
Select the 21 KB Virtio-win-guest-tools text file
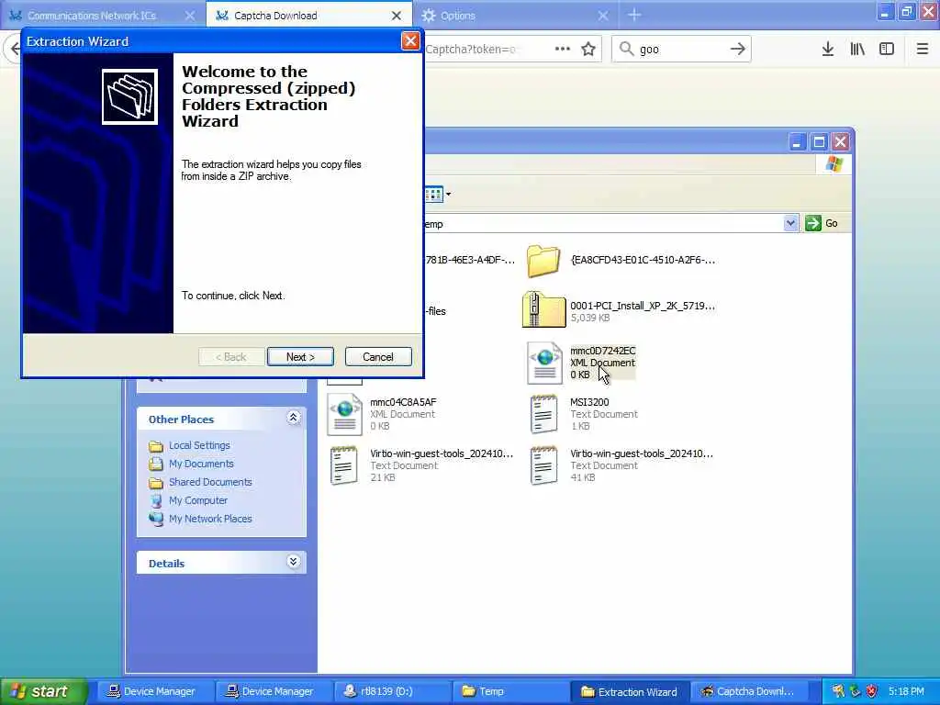[x=345, y=465]
